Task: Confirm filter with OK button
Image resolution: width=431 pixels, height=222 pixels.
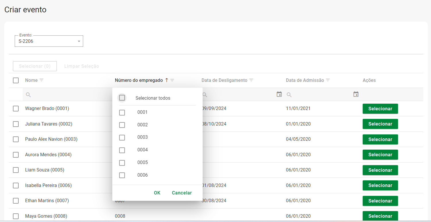Action: 157,193
